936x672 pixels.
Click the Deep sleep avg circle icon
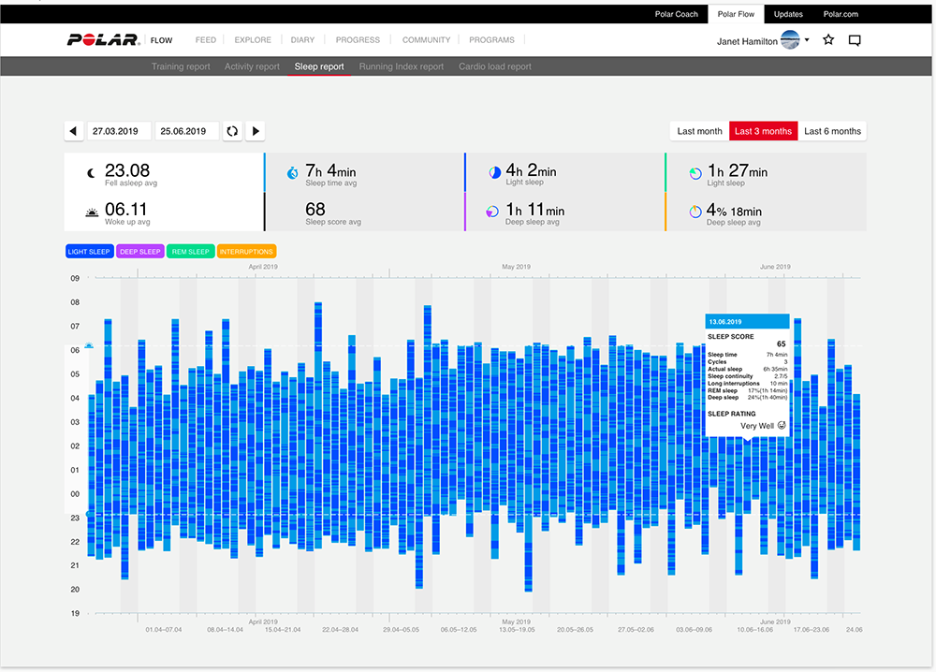point(491,212)
